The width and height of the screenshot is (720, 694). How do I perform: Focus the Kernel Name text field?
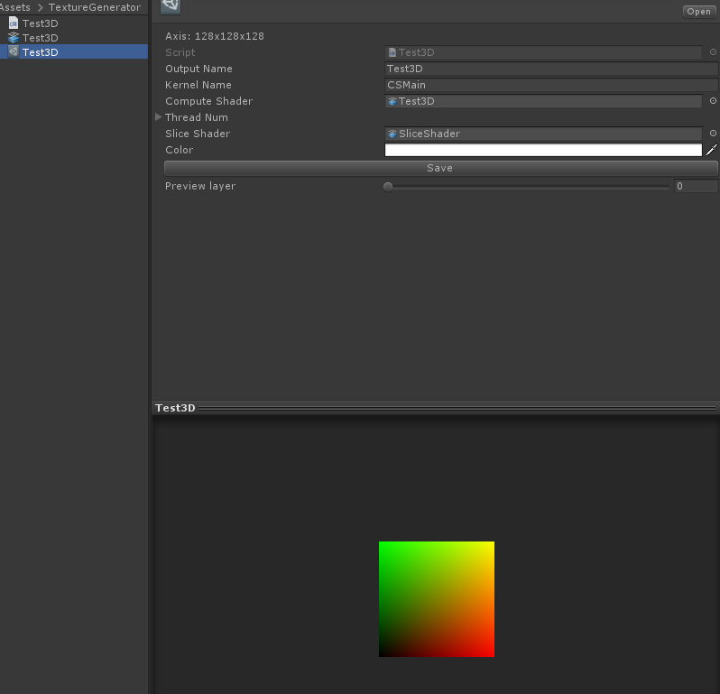[551, 85]
